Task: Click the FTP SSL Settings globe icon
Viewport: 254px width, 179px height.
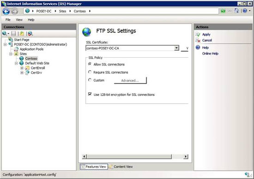Action: point(87,32)
